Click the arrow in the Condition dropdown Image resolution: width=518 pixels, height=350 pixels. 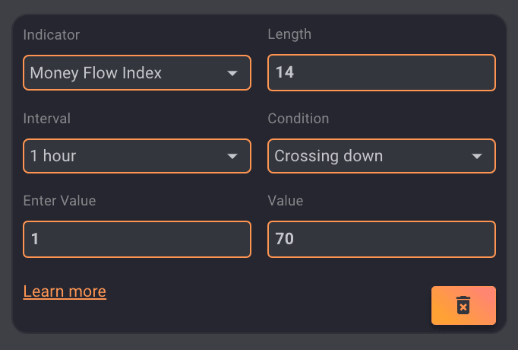[x=477, y=157]
